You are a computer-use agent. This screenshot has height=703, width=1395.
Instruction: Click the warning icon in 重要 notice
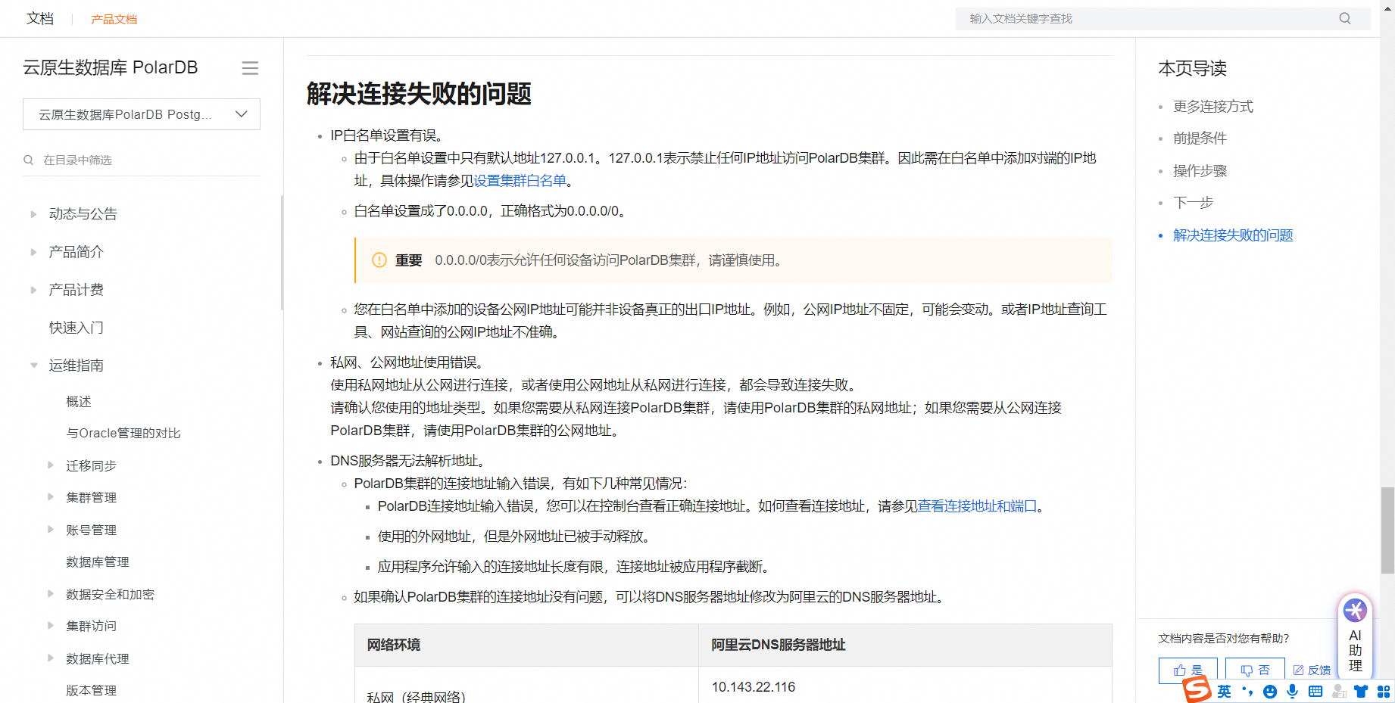point(379,260)
